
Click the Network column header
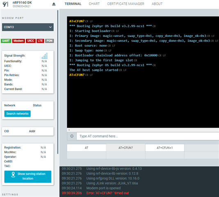coord(9,105)
